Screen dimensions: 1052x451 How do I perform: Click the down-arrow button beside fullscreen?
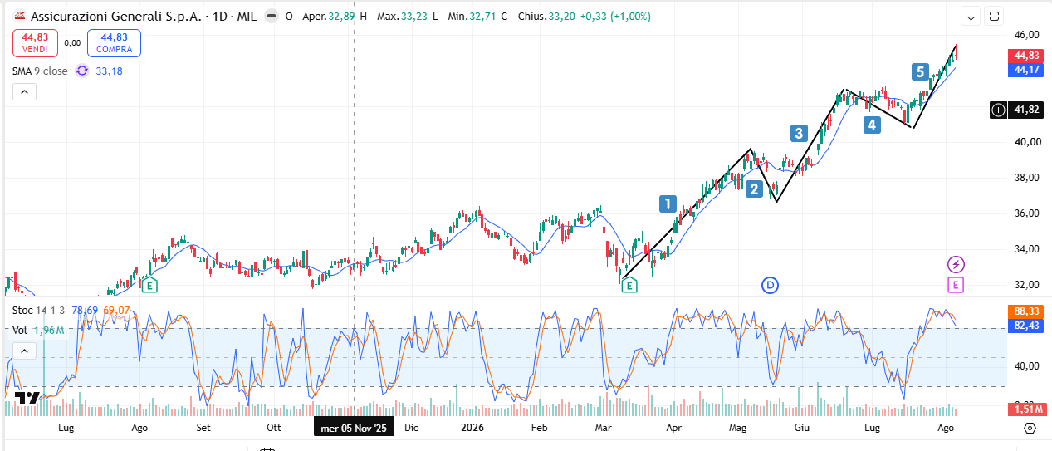click(971, 16)
